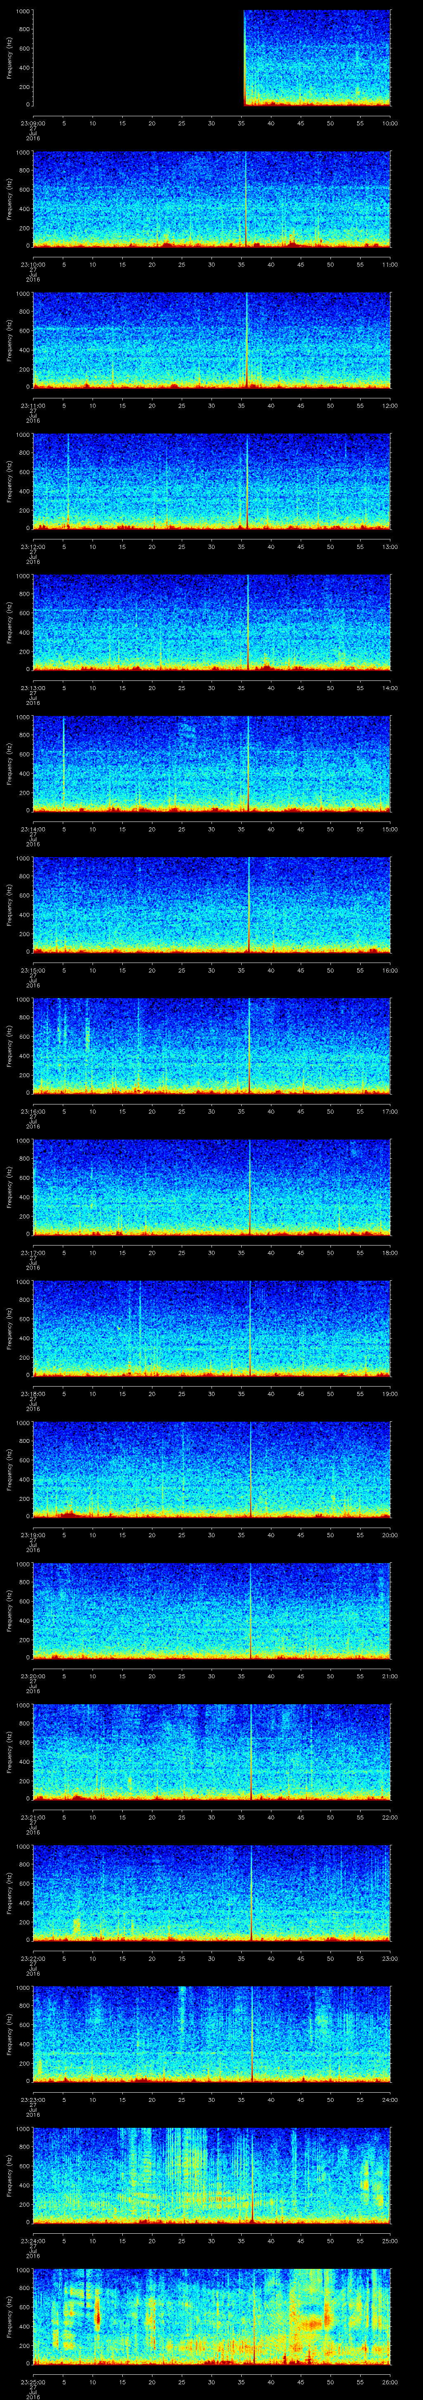This screenshot has width=423, height=2400.
Task: Click the "23:20:00" start time label
Action: 33,1676
